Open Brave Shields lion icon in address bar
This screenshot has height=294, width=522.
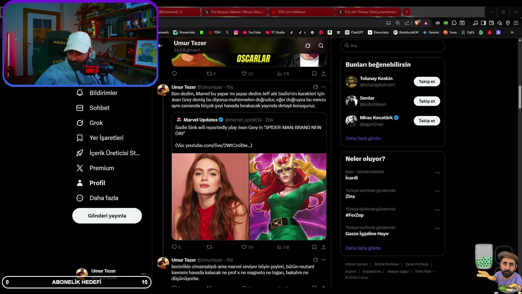click(x=417, y=23)
